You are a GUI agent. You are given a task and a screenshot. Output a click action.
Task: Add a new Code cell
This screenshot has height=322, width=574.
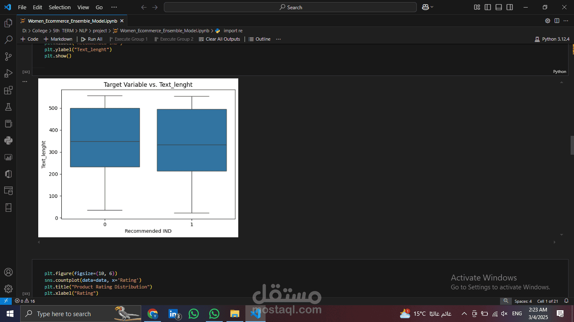point(29,39)
